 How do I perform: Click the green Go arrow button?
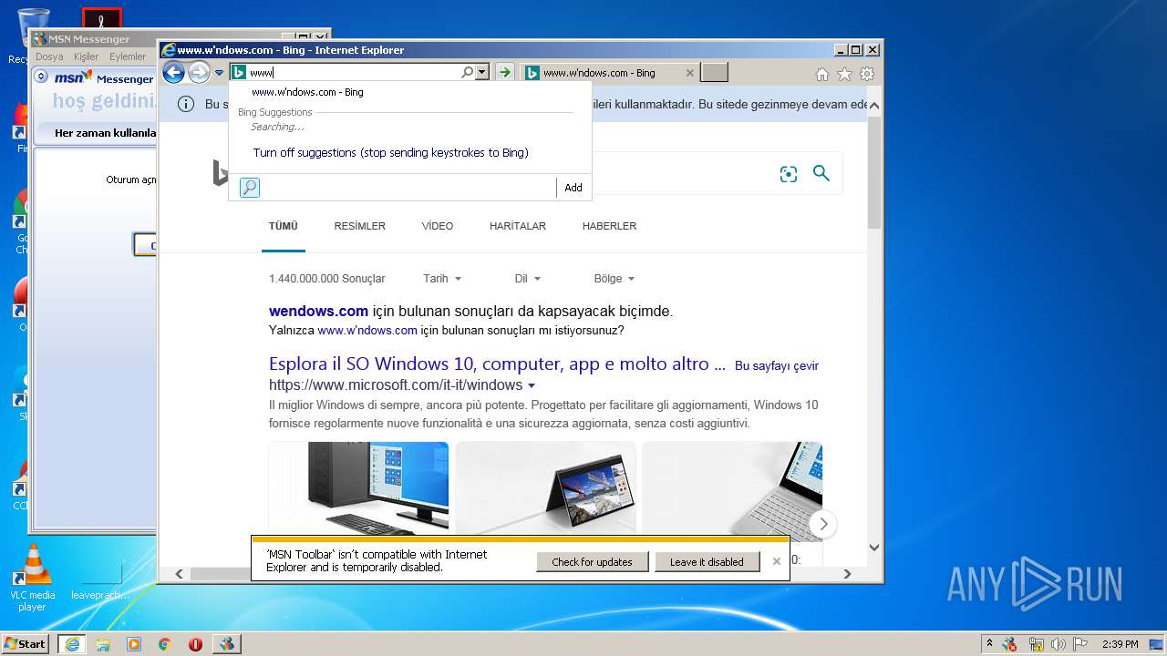504,72
